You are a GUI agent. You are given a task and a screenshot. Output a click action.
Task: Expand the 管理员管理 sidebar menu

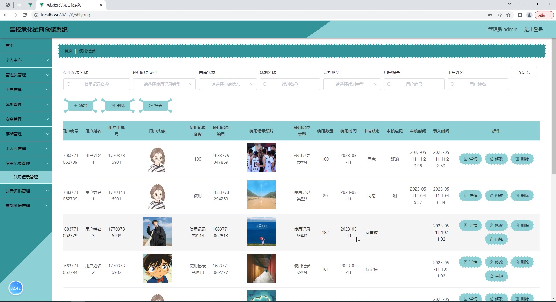pyautogui.click(x=26, y=75)
